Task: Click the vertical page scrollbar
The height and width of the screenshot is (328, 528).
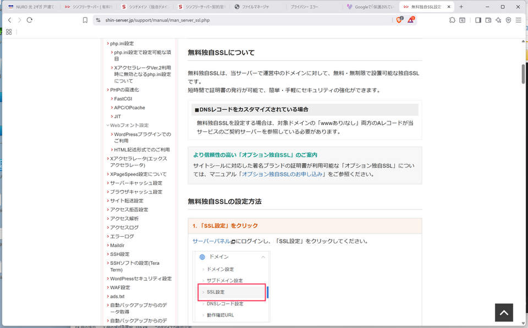Action: click(x=524, y=165)
